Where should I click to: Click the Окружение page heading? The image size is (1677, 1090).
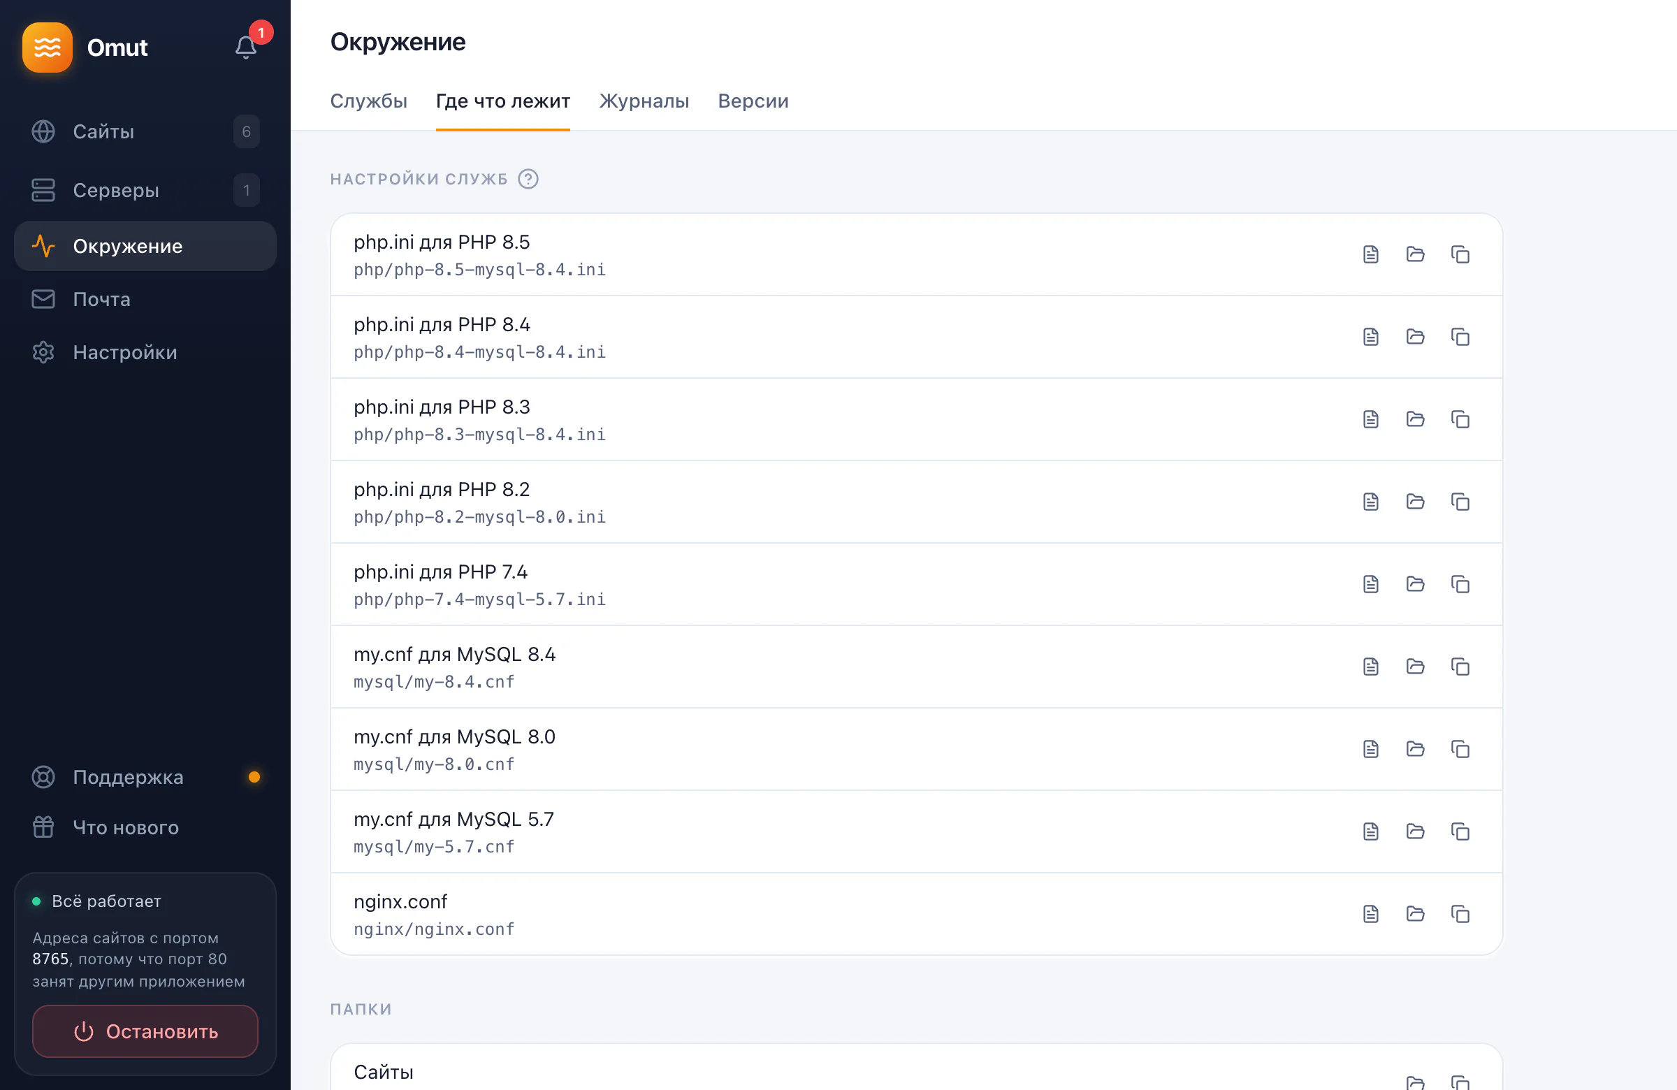click(x=398, y=43)
